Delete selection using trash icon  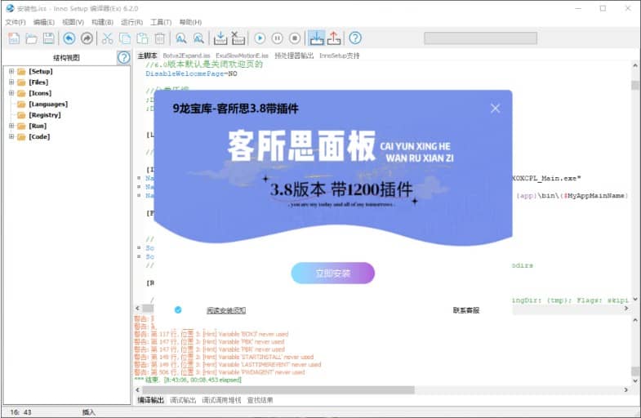coord(159,38)
